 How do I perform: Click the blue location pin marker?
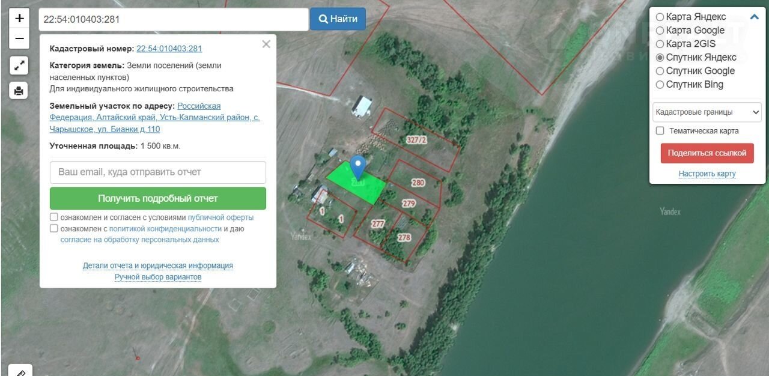(x=358, y=166)
